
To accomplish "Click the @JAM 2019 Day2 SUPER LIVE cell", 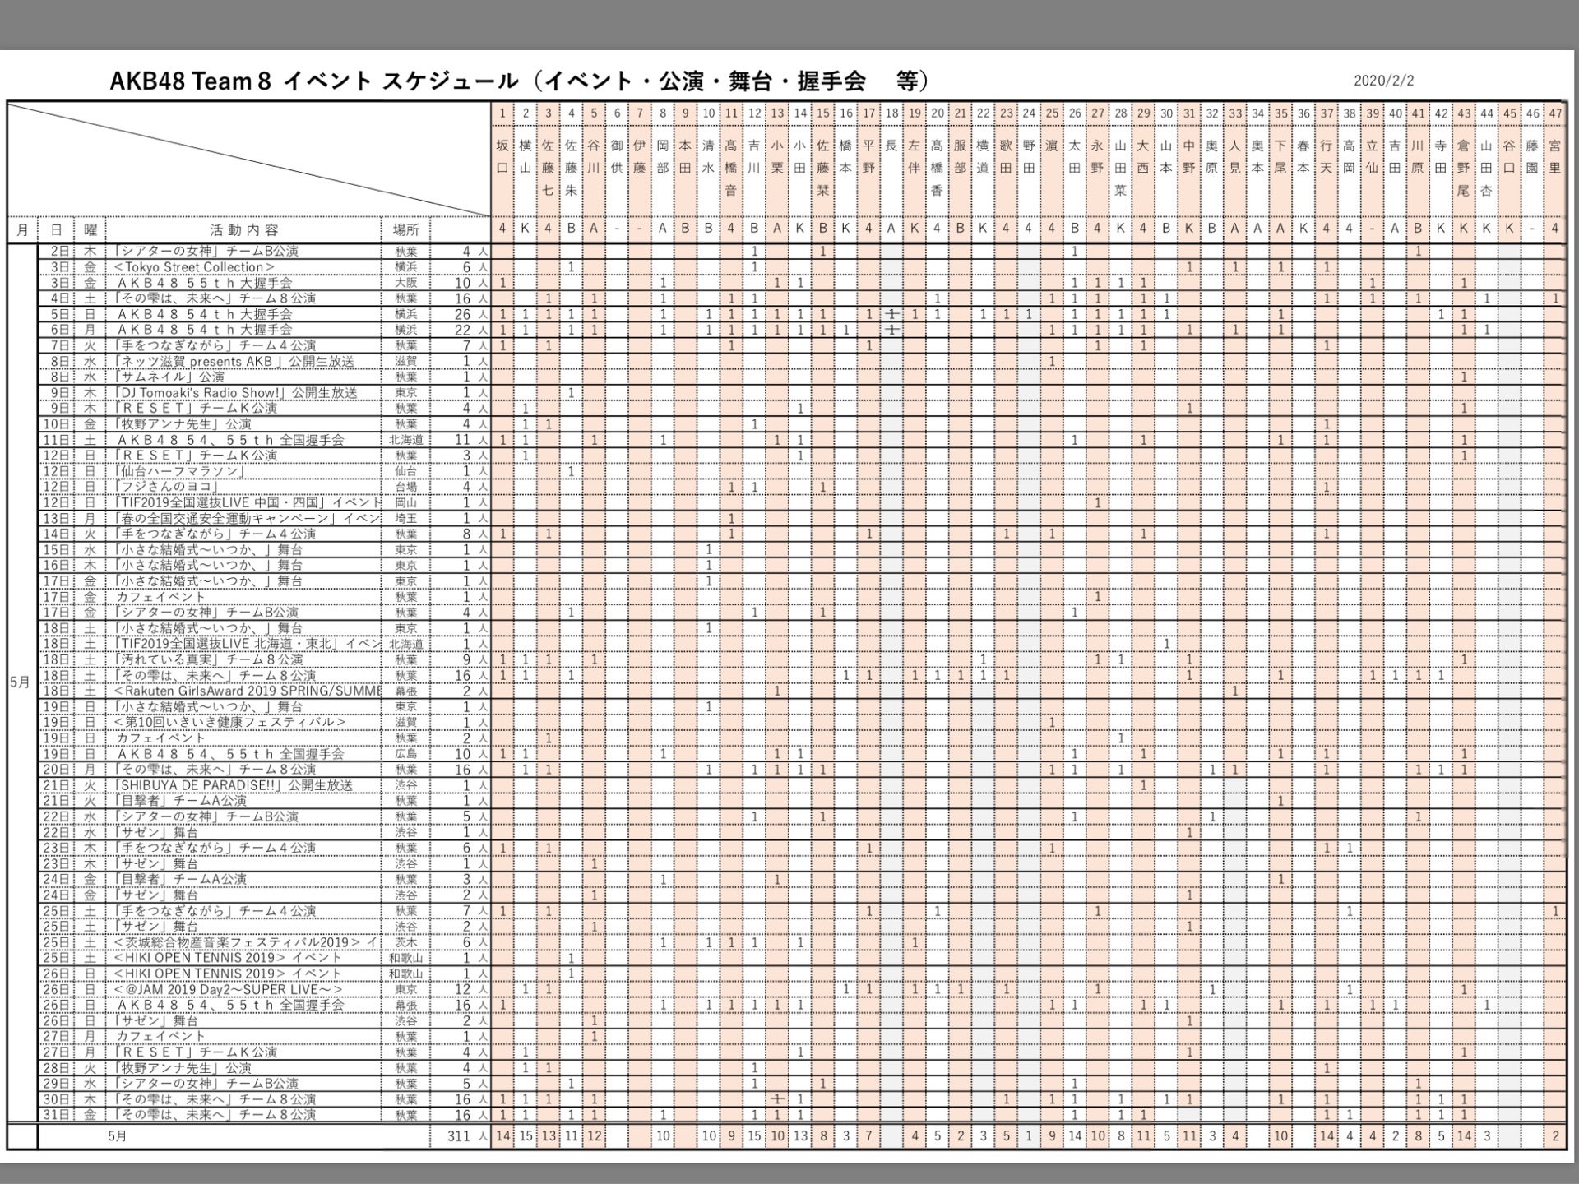I will tap(228, 989).
